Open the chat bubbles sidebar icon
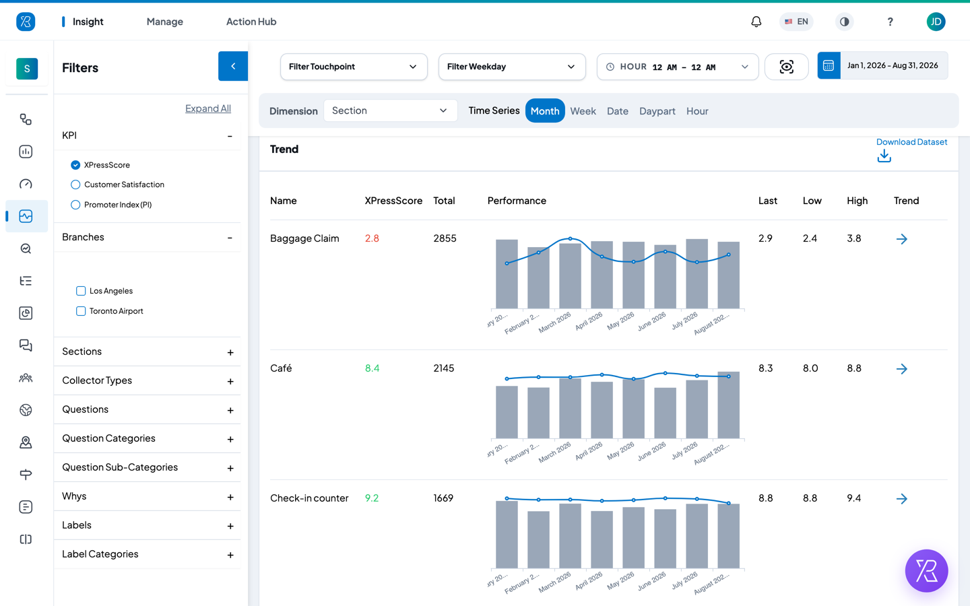This screenshot has height=606, width=970. (26, 345)
